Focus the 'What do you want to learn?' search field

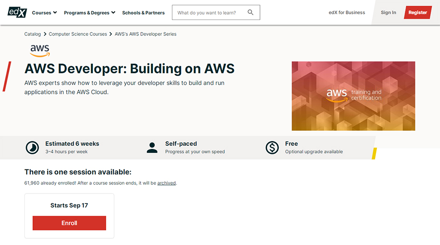216,12
